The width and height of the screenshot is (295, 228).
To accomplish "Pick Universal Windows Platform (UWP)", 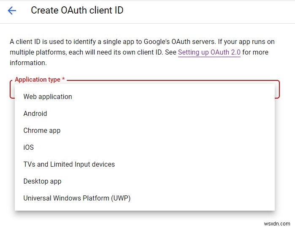I will coord(77,198).
